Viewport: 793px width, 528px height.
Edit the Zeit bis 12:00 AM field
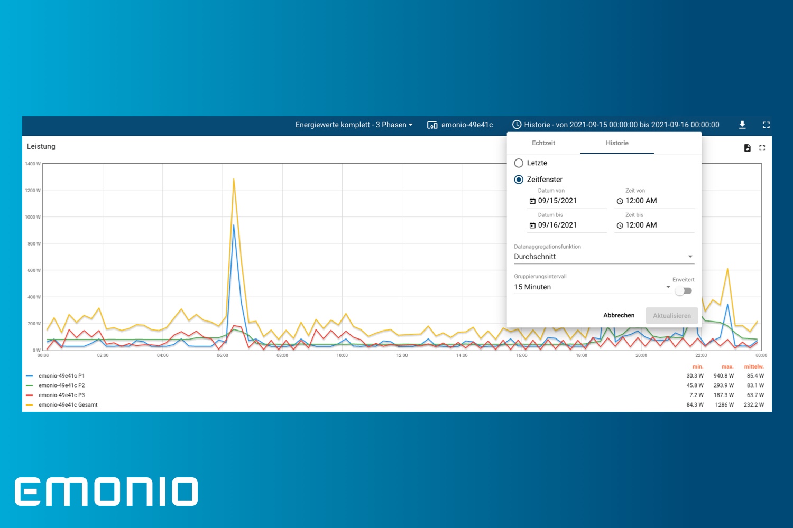coord(654,225)
